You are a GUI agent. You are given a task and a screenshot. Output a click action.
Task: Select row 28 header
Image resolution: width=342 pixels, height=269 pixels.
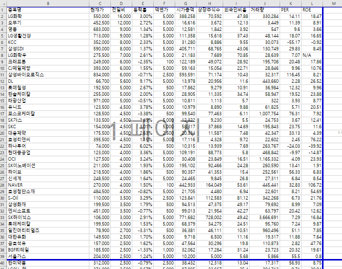(x=3, y=185)
